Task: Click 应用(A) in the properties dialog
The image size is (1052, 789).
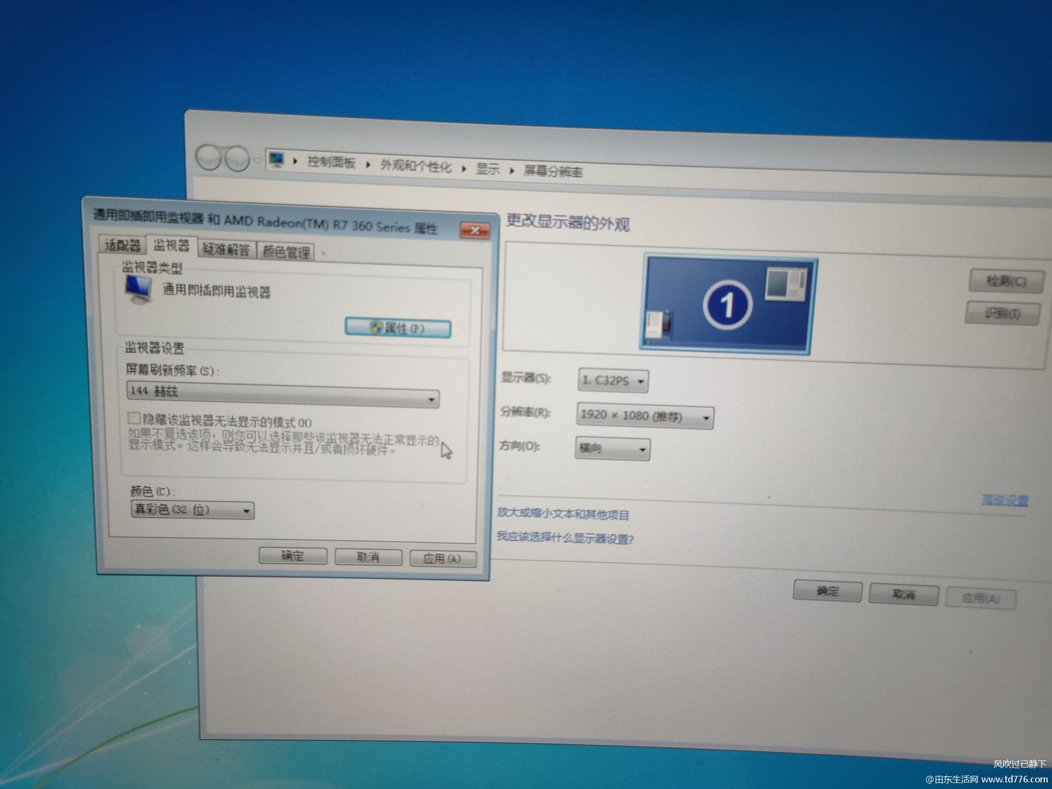Action: point(443,558)
